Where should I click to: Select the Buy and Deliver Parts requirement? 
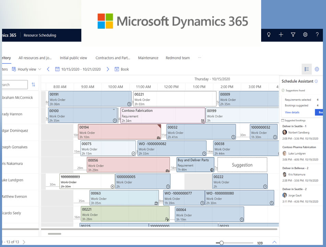196,165
